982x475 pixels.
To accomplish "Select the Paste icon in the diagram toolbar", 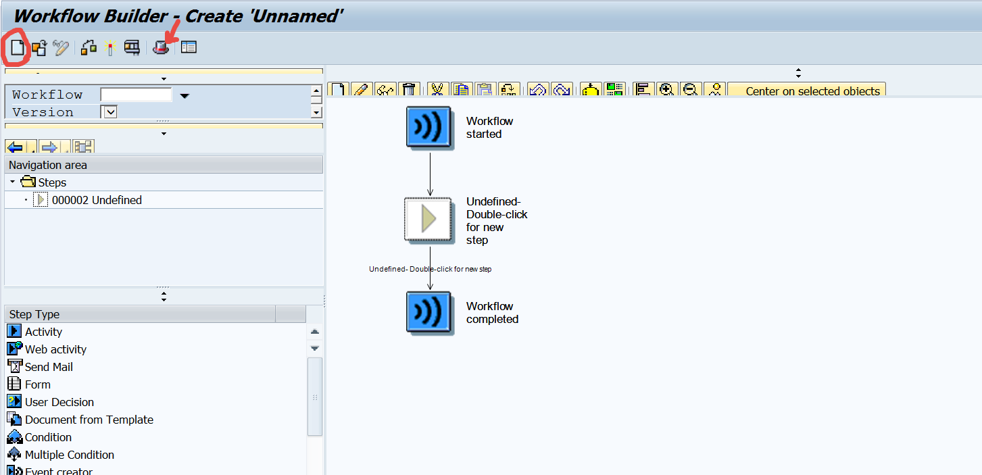I will [485, 89].
